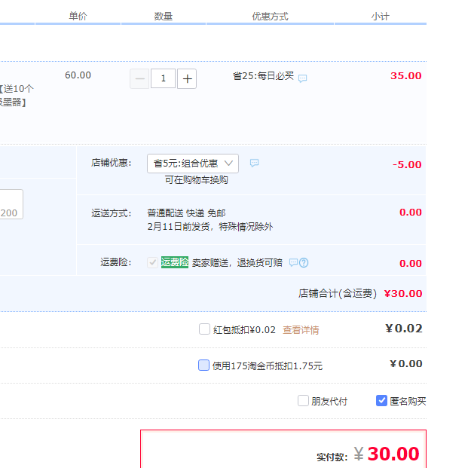Click the 实付款 ¥30.00 total amount

coord(393,454)
